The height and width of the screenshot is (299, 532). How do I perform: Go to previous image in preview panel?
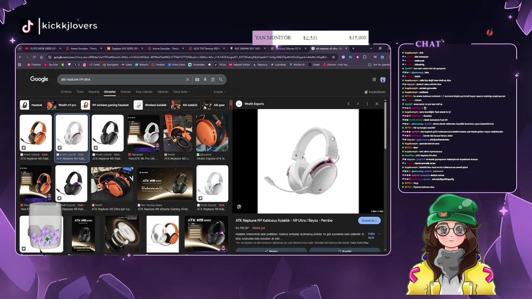click(x=348, y=104)
